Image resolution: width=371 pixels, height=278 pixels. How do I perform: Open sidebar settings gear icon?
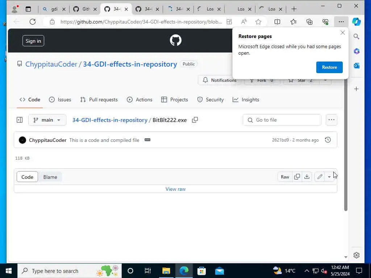[x=357, y=255]
